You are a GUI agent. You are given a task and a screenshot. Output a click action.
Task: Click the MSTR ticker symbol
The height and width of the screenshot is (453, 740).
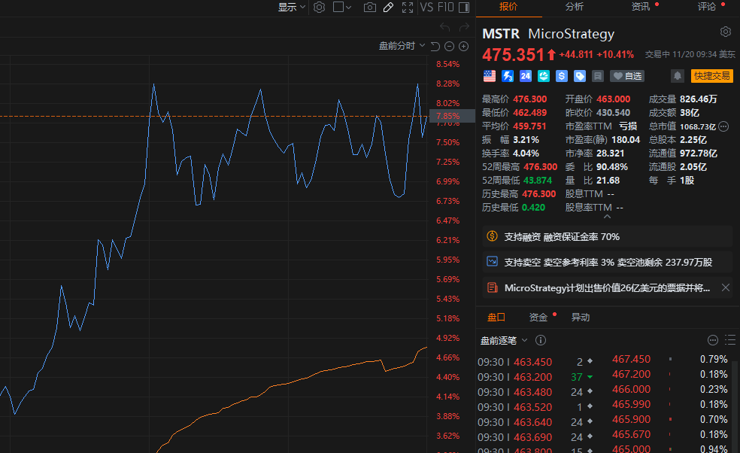tap(501, 34)
